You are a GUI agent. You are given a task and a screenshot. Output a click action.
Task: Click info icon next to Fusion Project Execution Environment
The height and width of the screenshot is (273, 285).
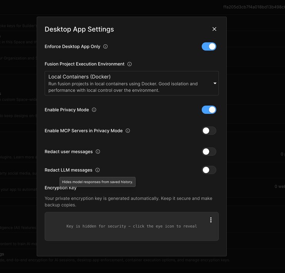coord(129,64)
